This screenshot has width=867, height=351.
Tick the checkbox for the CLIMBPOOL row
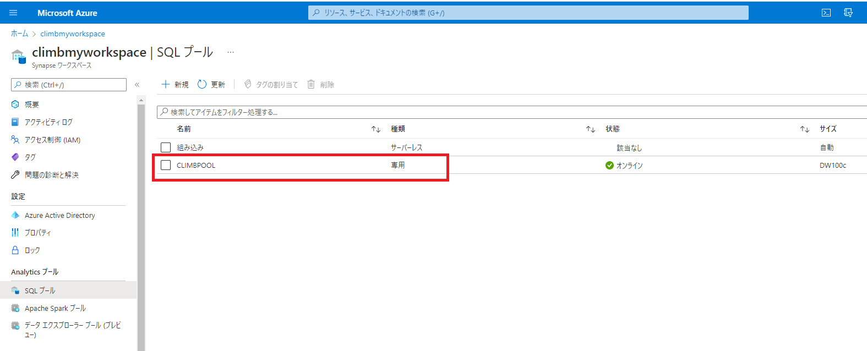pos(166,165)
